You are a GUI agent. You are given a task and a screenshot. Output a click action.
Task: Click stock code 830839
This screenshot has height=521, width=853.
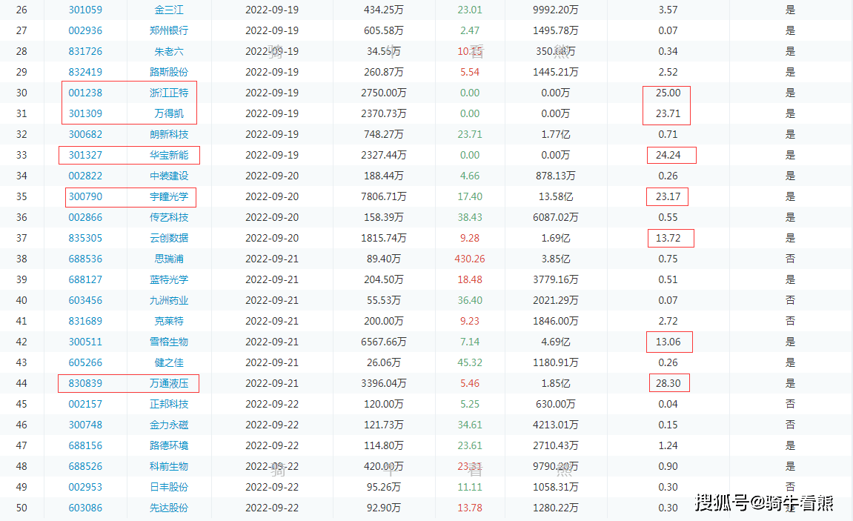click(x=85, y=383)
